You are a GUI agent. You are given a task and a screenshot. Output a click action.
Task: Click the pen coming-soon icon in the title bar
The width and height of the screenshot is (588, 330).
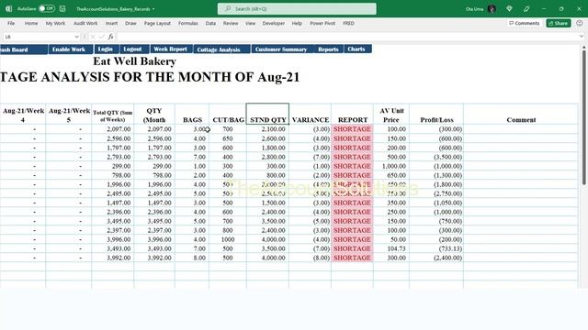(x=526, y=8)
